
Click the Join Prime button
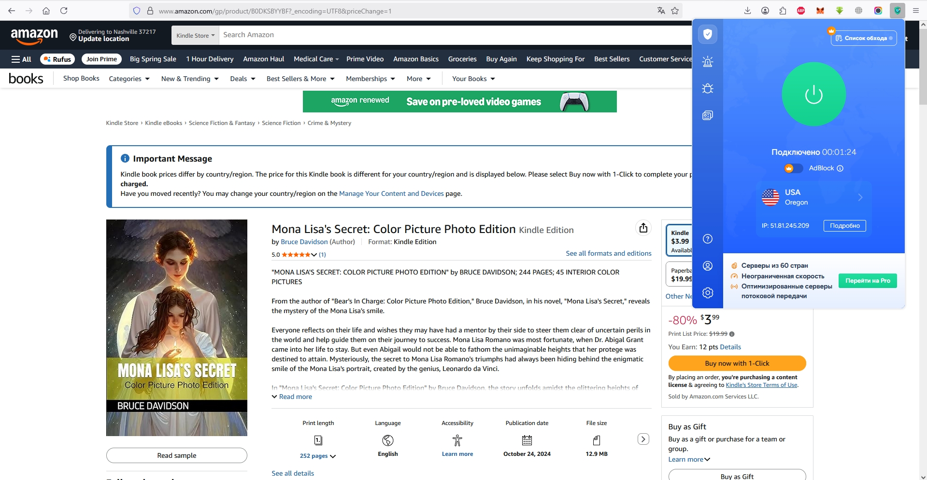101,59
